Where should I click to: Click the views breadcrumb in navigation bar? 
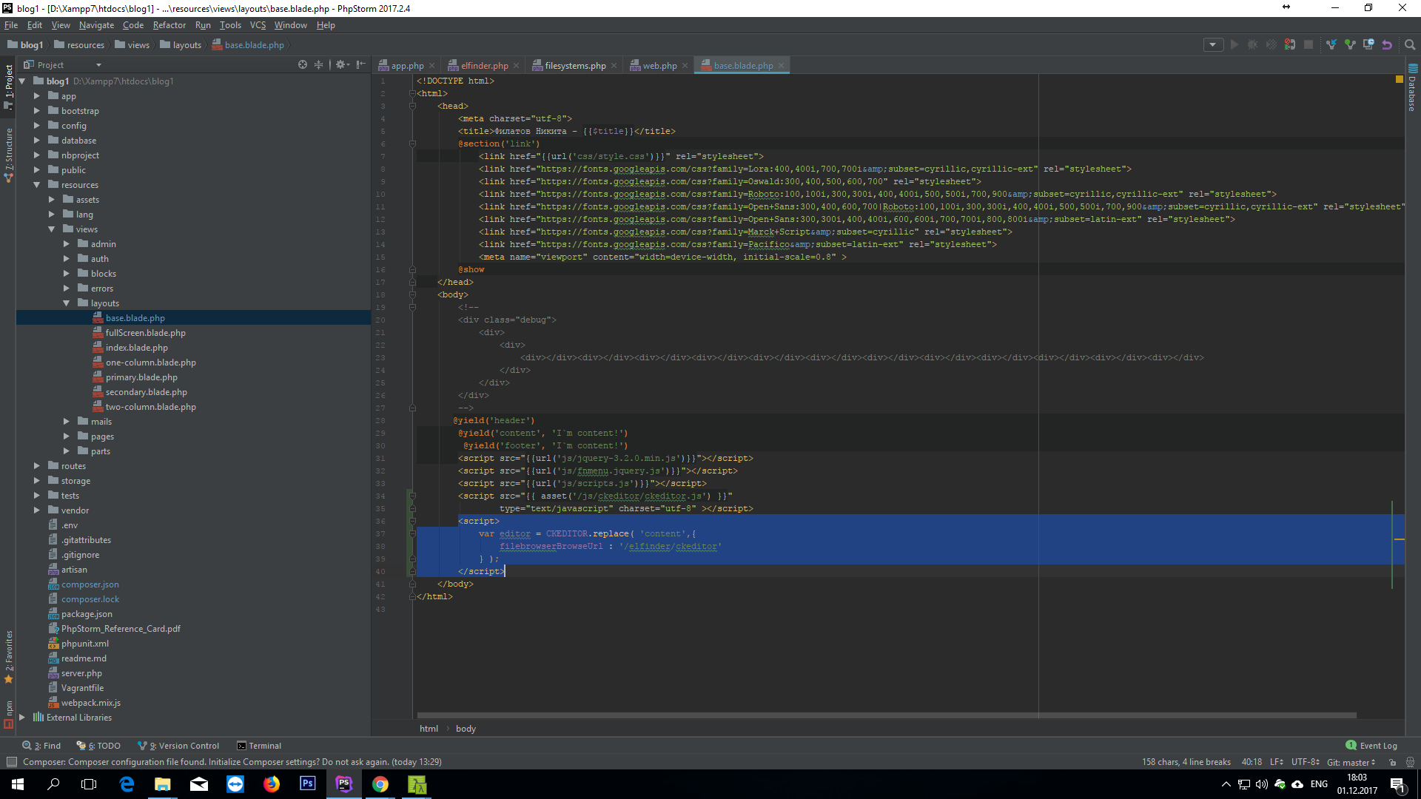(x=132, y=45)
